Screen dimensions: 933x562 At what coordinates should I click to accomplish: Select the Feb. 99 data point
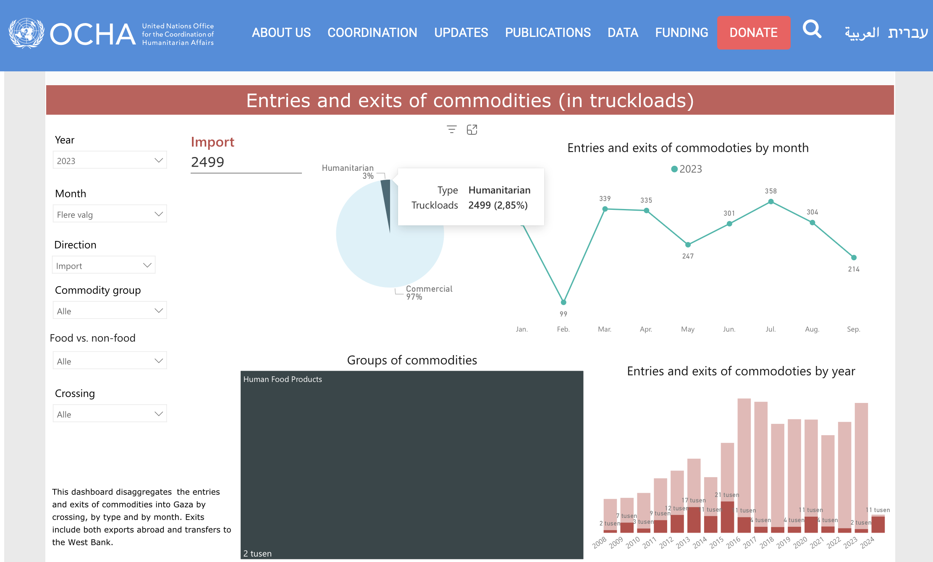tap(563, 302)
